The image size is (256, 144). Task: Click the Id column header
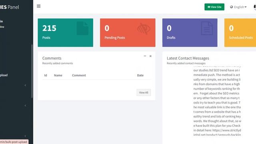46,75
